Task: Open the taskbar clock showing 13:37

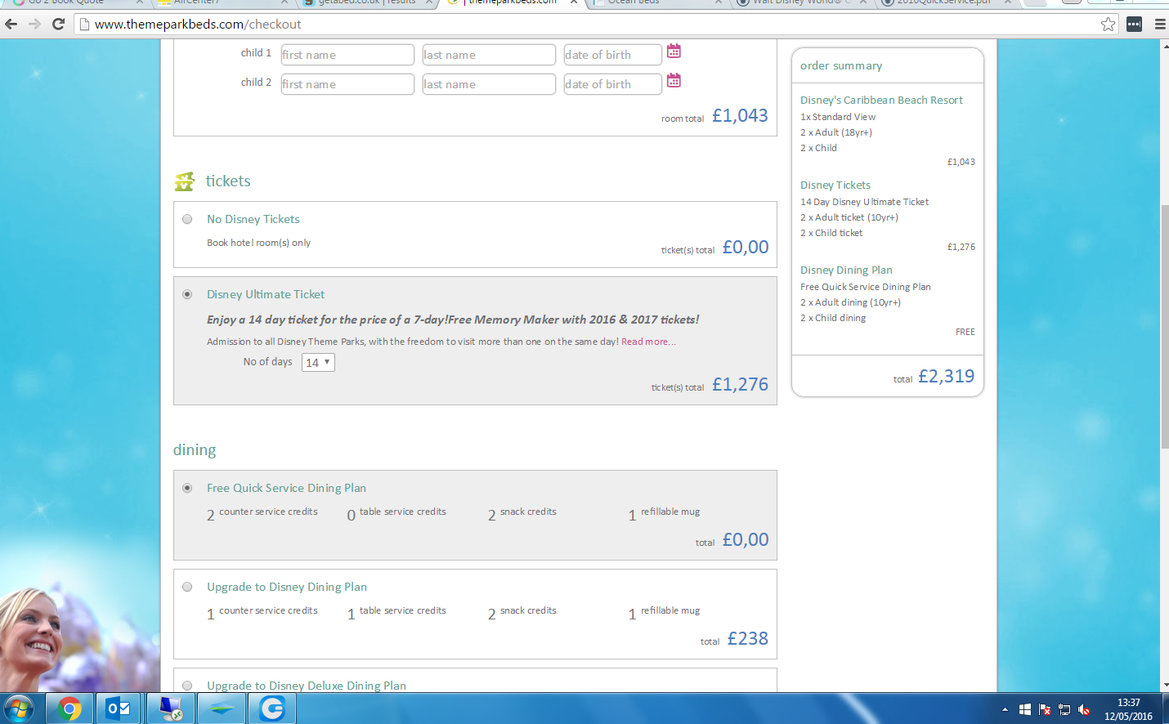Action: [1128, 709]
